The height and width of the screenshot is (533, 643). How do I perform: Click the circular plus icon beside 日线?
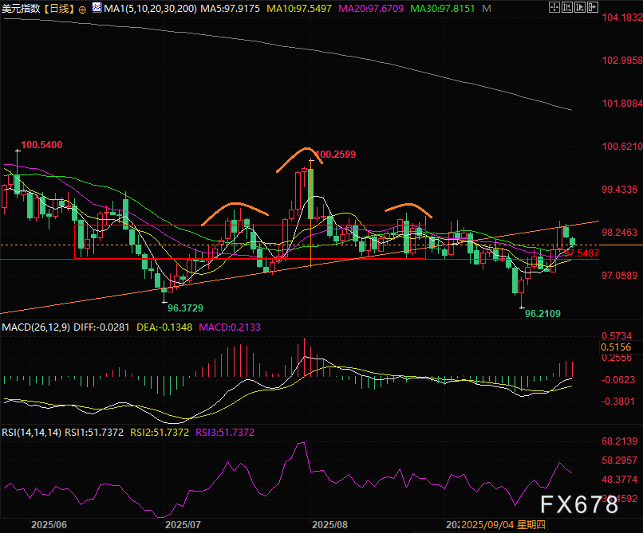click(82, 10)
